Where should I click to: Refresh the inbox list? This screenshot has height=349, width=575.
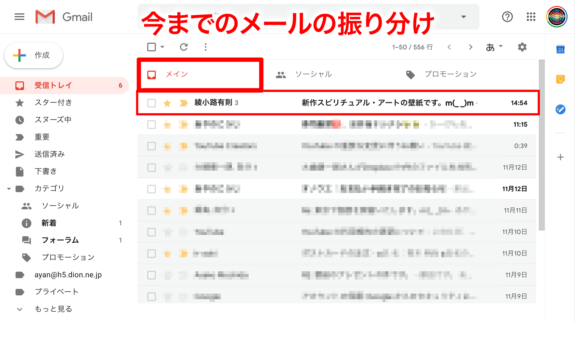click(184, 47)
